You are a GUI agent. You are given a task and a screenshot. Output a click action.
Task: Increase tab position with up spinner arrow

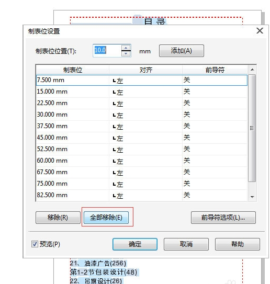point(126,48)
